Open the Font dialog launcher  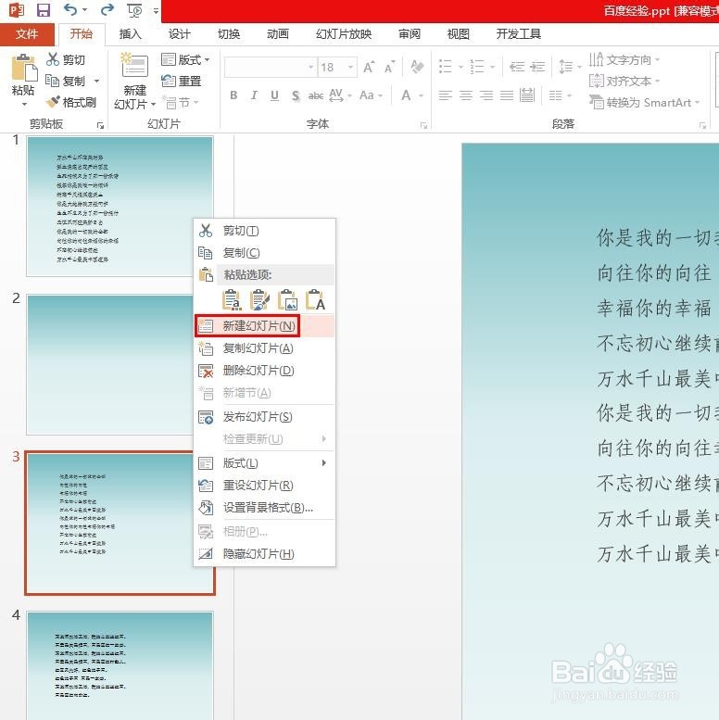[423, 125]
